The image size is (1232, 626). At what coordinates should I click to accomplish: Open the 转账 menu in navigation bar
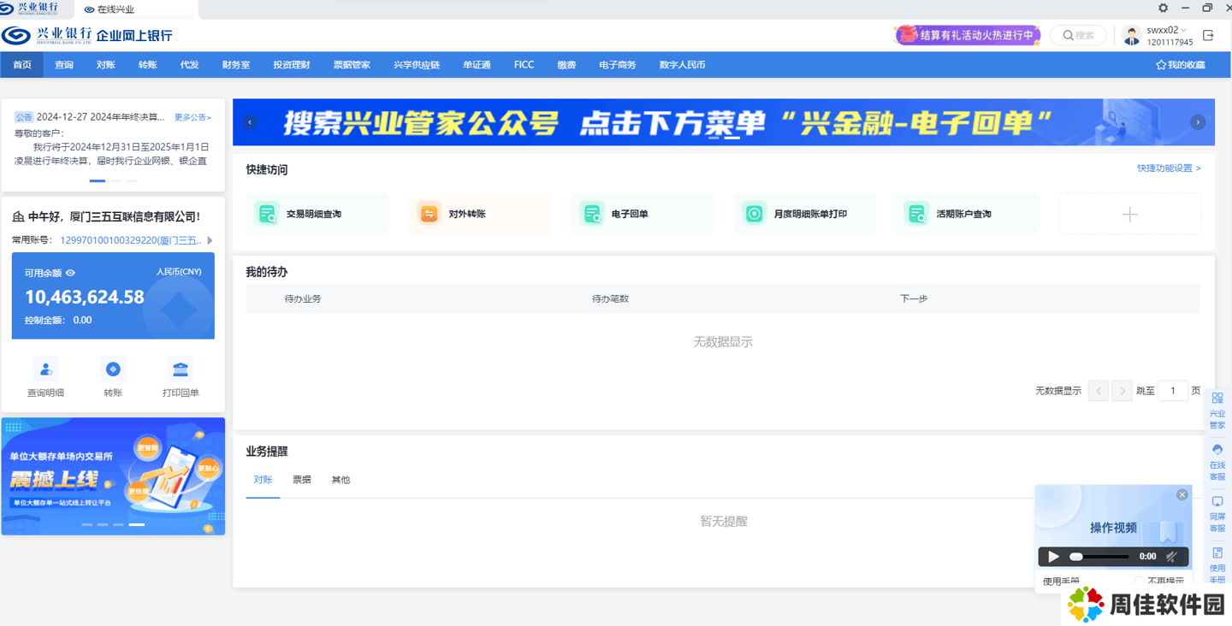click(x=148, y=65)
